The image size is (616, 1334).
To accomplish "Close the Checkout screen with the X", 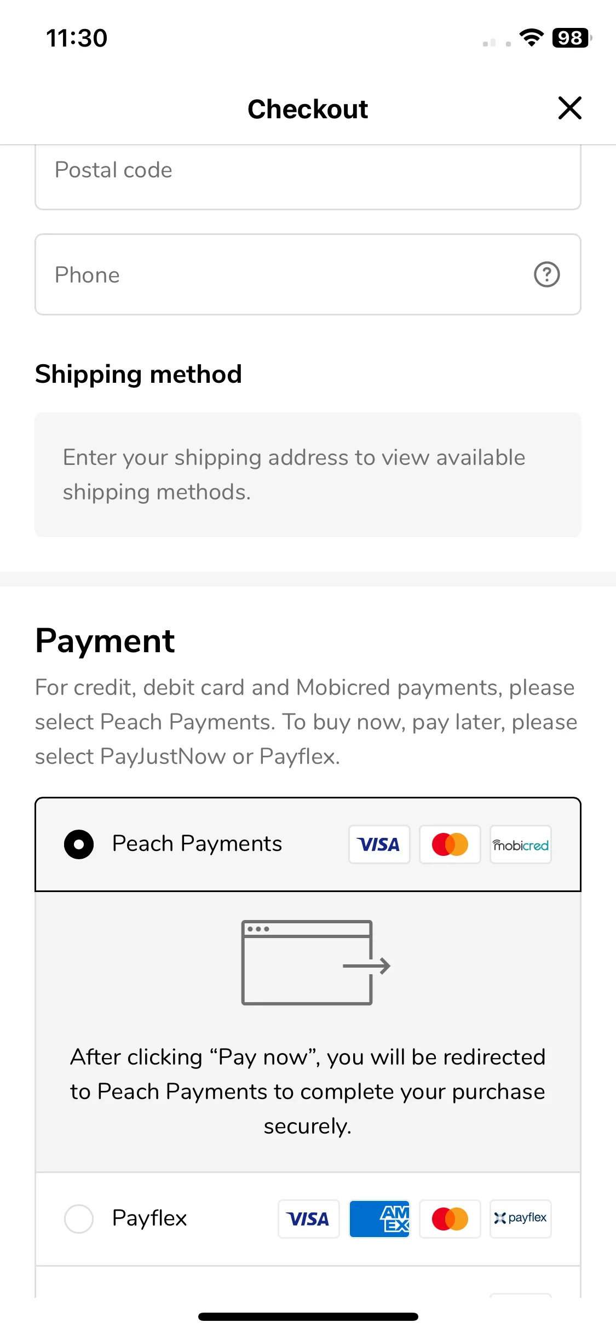I will click(x=569, y=108).
